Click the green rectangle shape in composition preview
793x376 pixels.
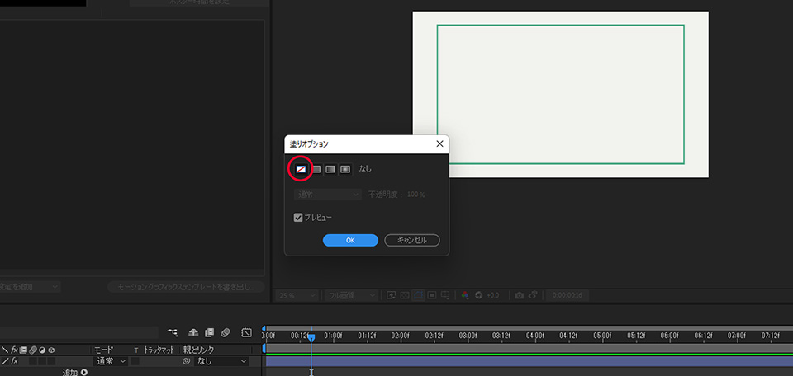560,94
